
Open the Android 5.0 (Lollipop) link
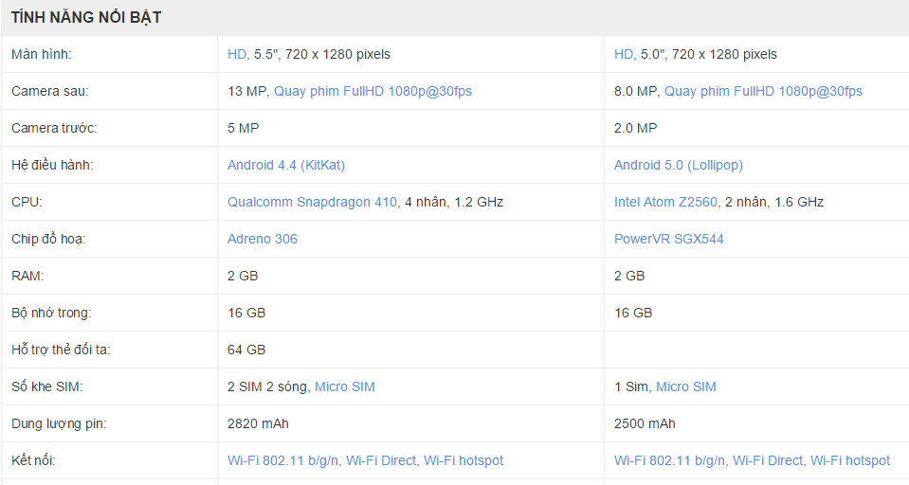coord(679,165)
